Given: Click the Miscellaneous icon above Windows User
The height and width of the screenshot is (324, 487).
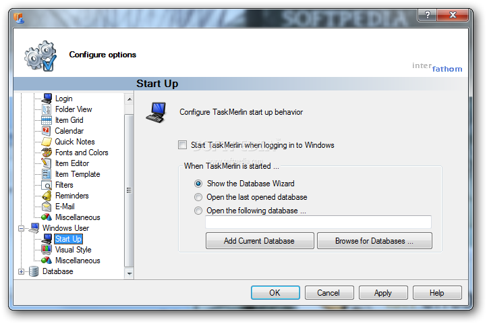Looking at the screenshot, I should [47, 217].
